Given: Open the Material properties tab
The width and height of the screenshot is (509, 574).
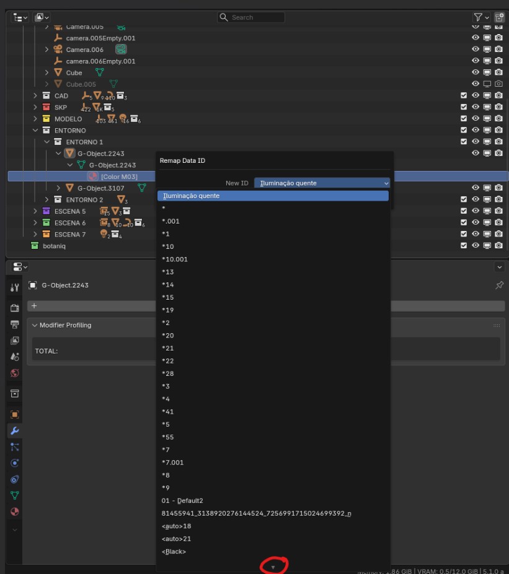Looking at the screenshot, I should pos(15,511).
